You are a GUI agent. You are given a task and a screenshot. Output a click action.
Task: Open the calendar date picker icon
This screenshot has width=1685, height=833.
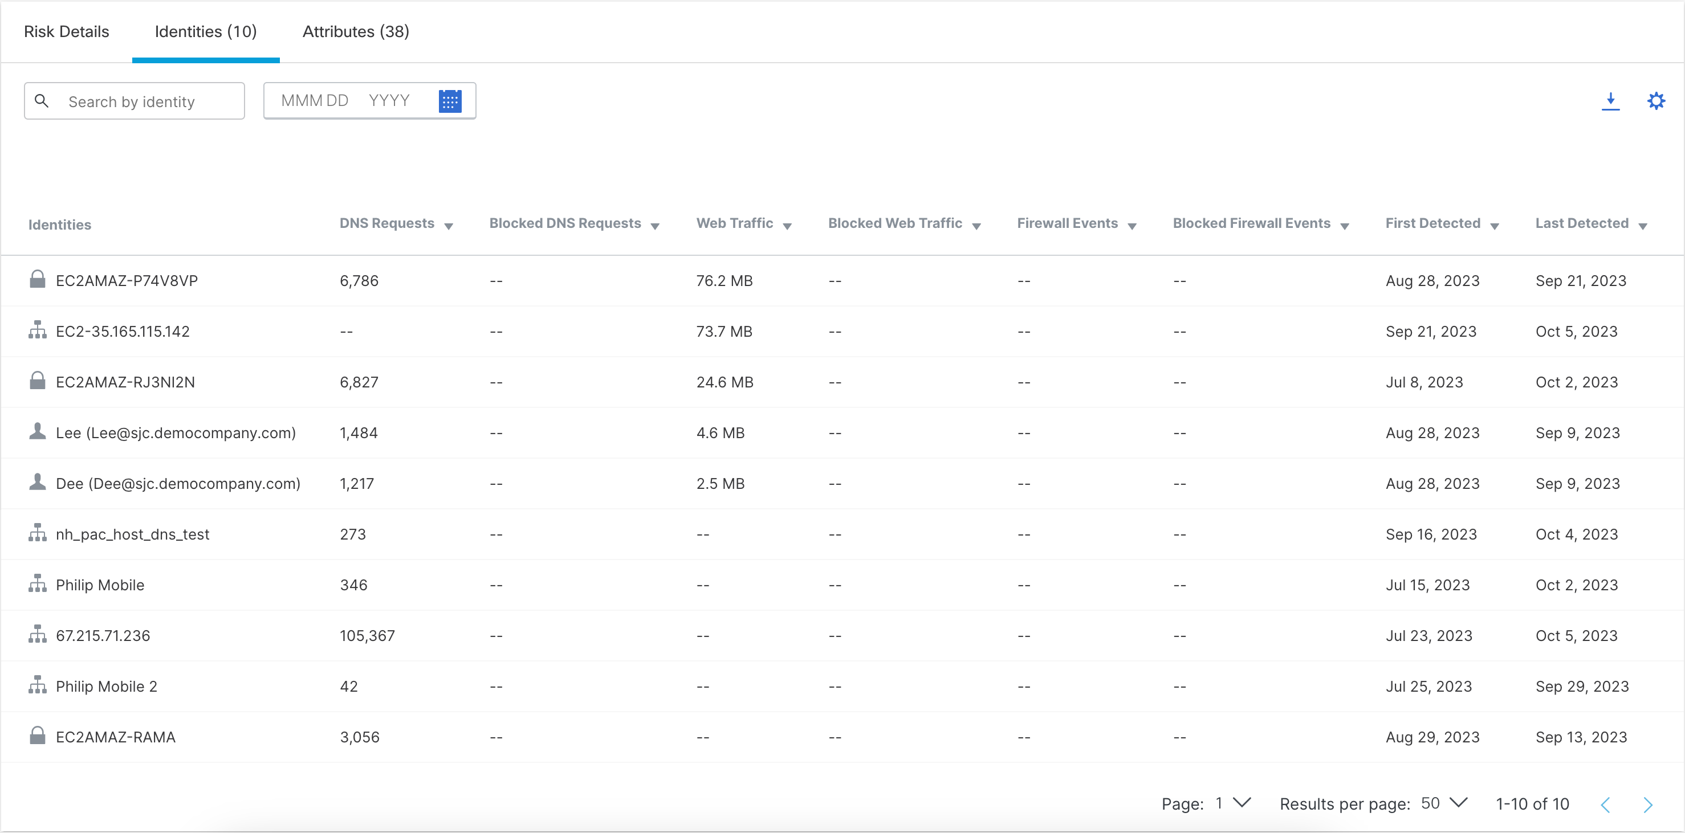450,101
